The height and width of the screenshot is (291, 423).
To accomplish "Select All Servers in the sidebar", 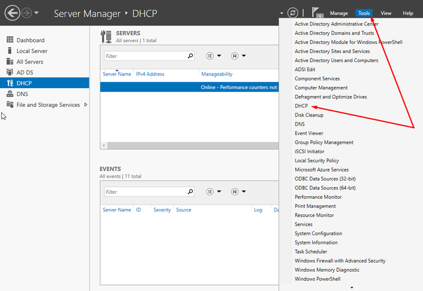I will click(30, 62).
